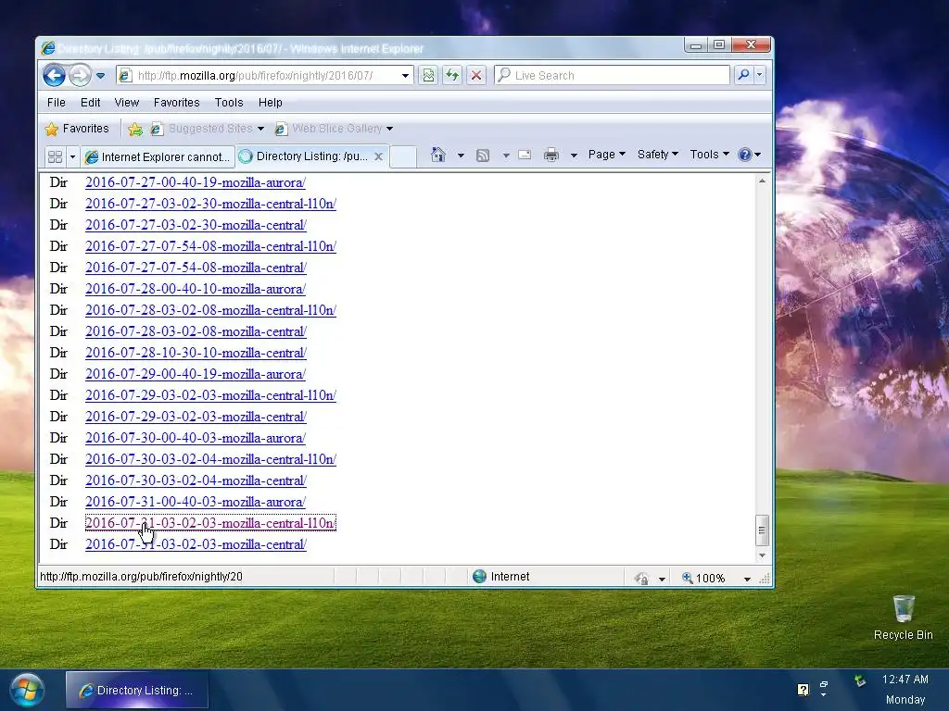Click the question mark tray icon
Image resolution: width=949 pixels, height=711 pixels.
point(803,690)
